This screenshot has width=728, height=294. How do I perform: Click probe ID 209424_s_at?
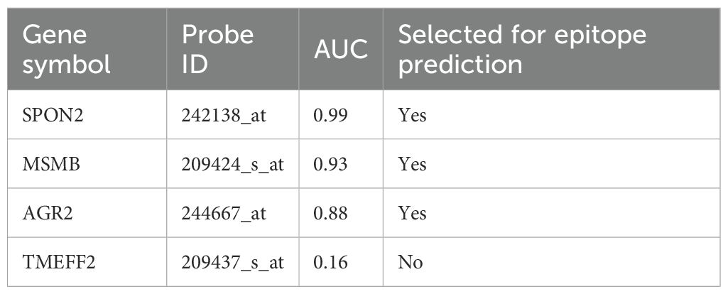232,165
